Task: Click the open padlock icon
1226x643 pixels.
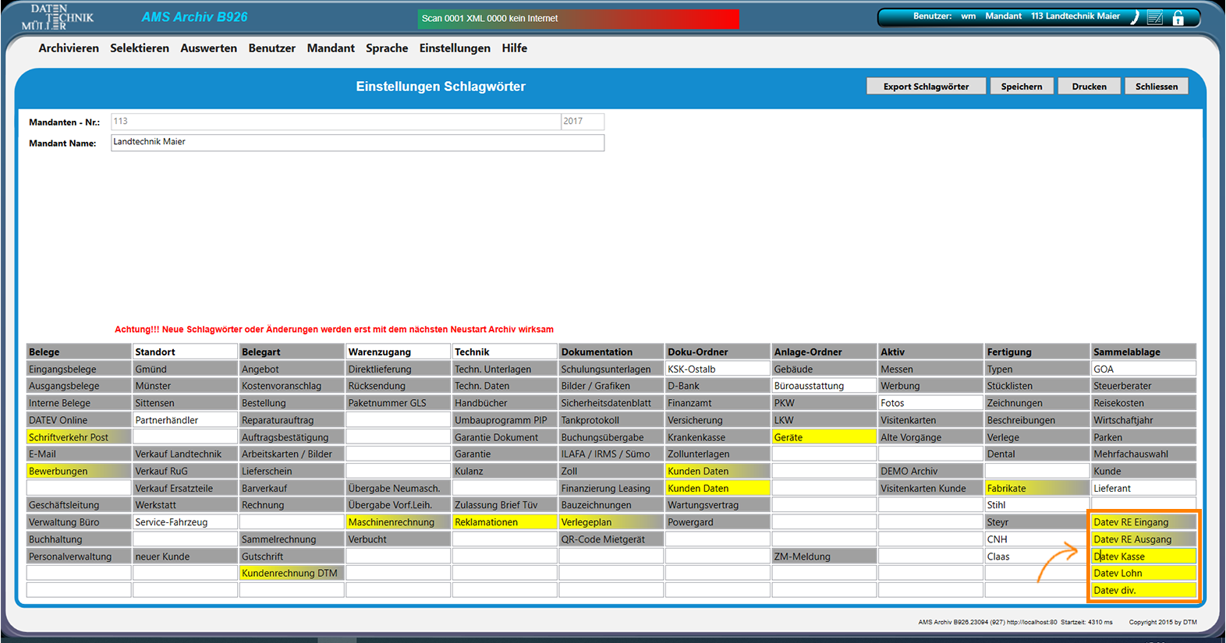Action: click(1178, 18)
